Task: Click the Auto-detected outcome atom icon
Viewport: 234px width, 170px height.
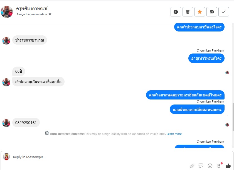Action: tap(47, 133)
